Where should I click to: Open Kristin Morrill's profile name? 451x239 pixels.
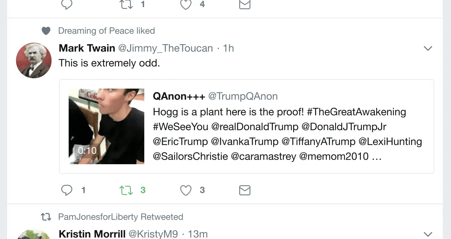point(92,234)
